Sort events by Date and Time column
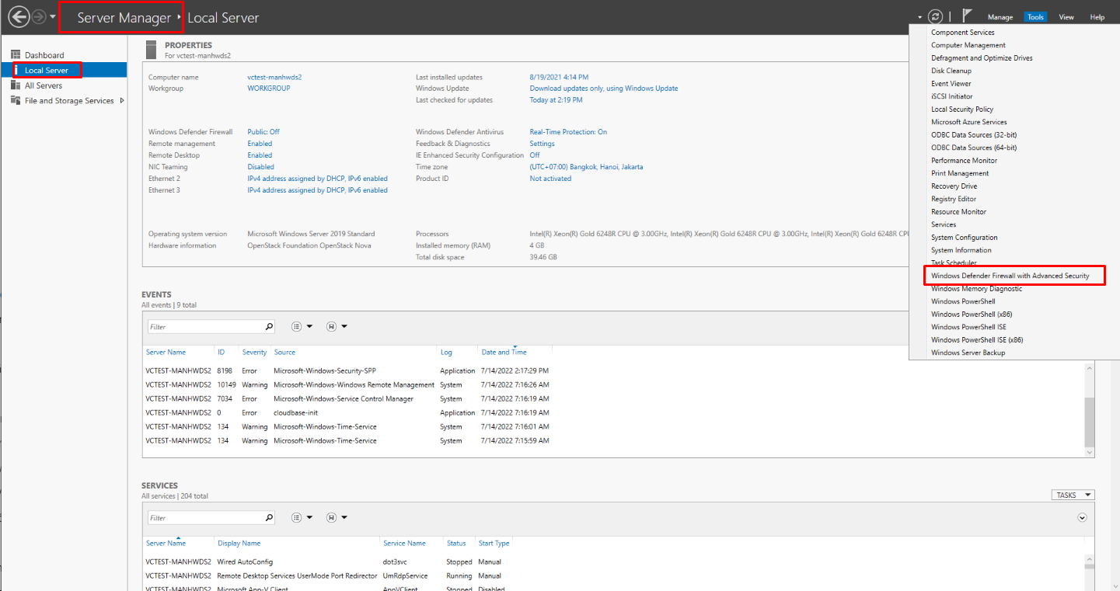This screenshot has width=1120, height=591. (x=504, y=353)
